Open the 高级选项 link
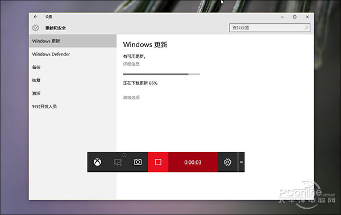The width and height of the screenshot is (341, 215). click(131, 98)
